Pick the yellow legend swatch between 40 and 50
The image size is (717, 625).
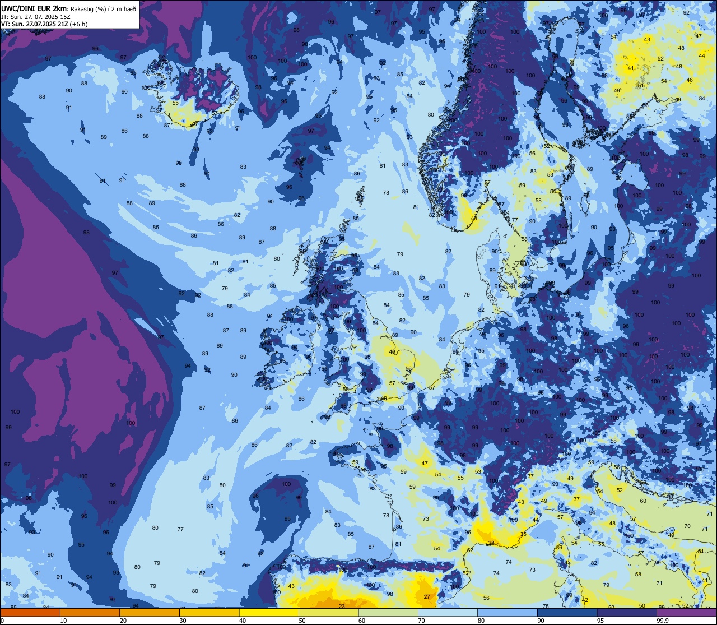click(x=269, y=612)
